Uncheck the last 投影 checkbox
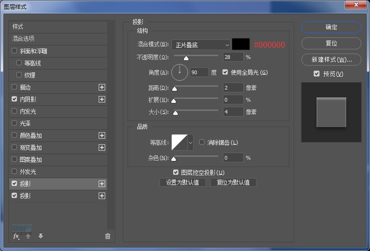The height and width of the screenshot is (251, 370). [x=14, y=195]
